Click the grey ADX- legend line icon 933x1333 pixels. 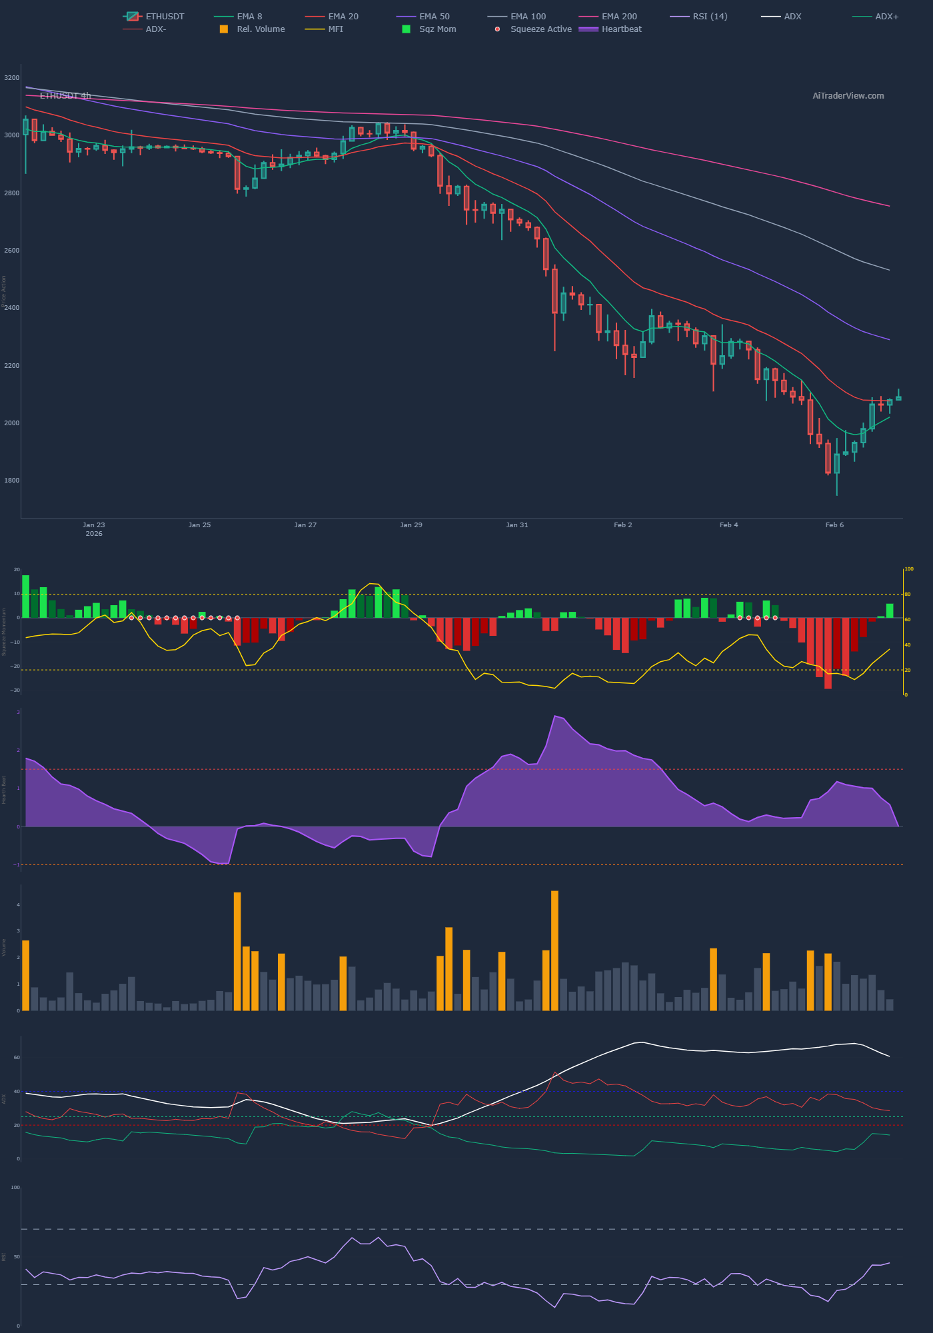[x=133, y=29]
